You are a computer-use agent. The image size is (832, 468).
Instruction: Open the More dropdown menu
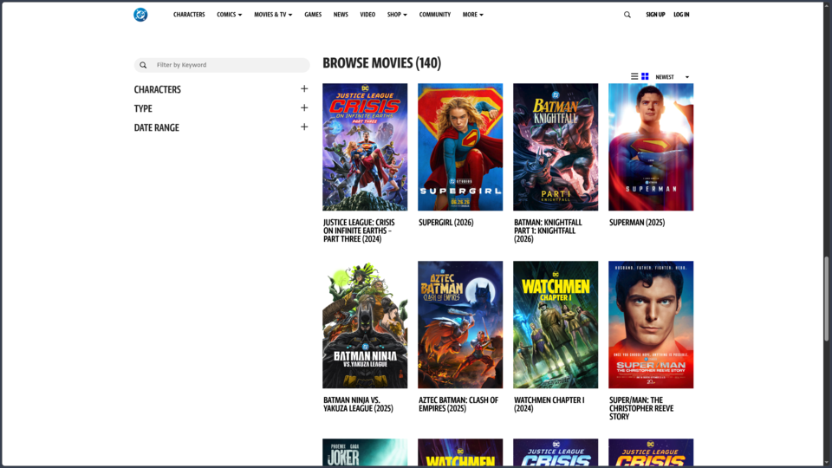coord(473,15)
